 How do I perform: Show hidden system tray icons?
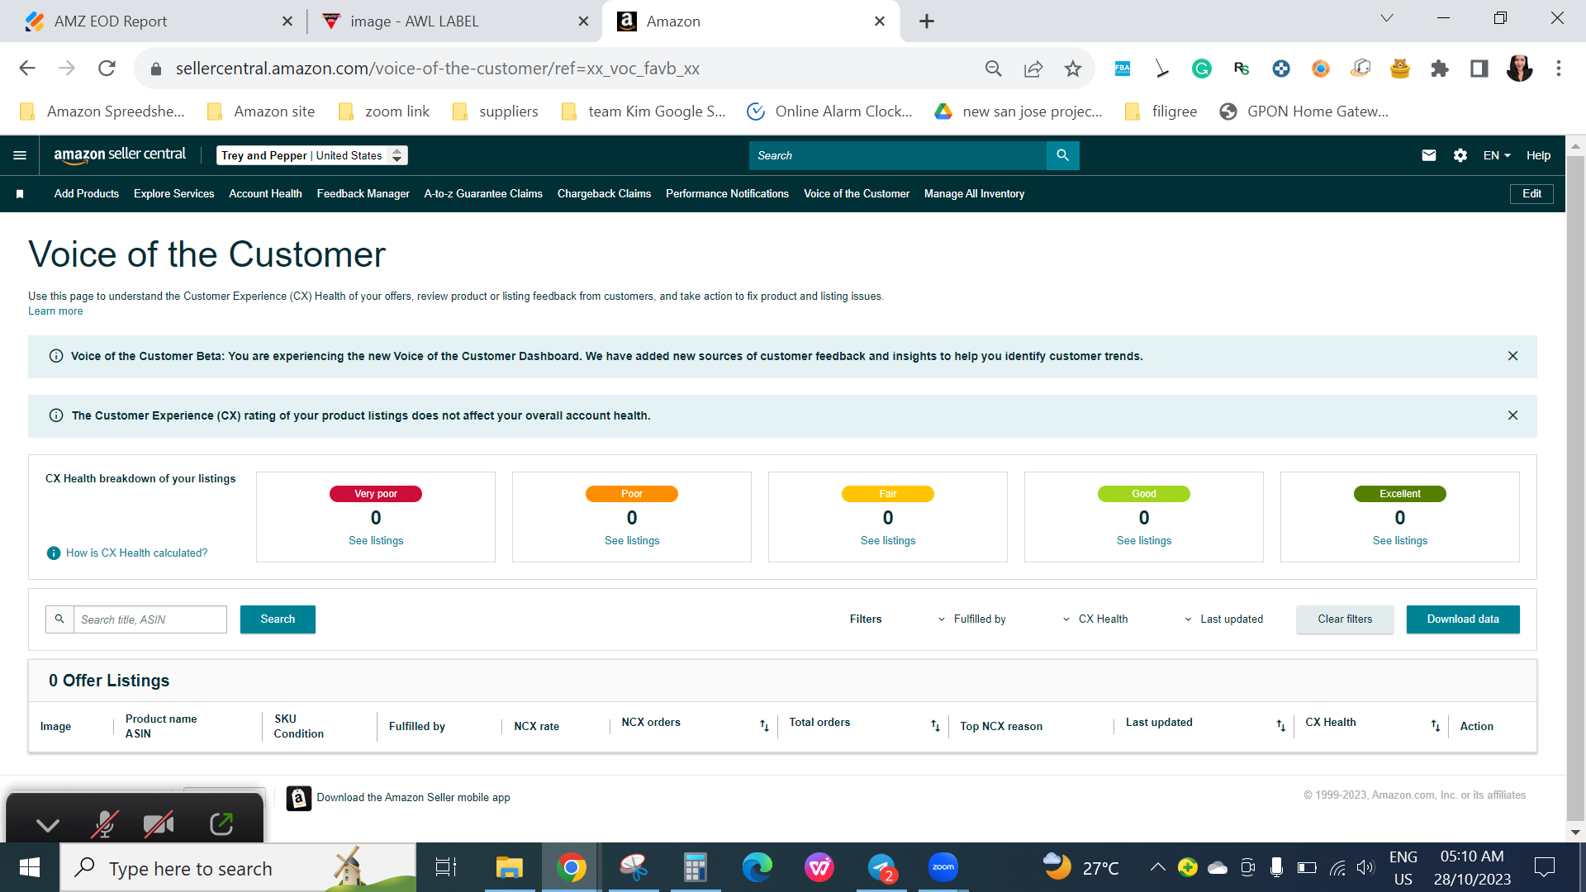point(1157,867)
